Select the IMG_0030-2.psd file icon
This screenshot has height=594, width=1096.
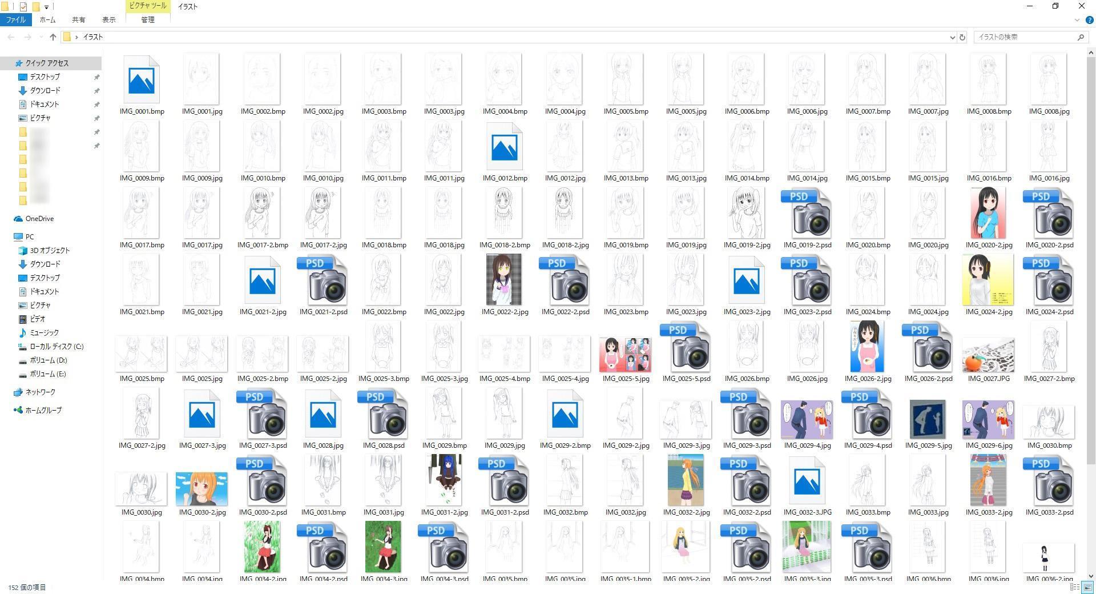263,481
